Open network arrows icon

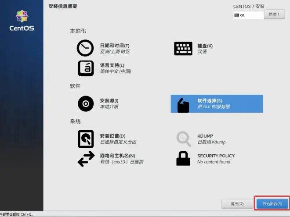pos(86,159)
